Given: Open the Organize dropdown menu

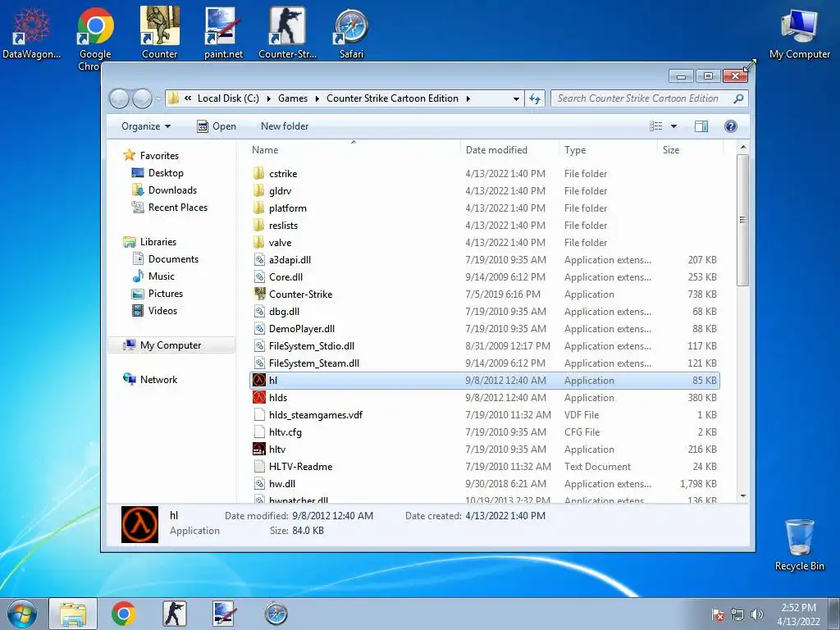Looking at the screenshot, I should [x=146, y=126].
